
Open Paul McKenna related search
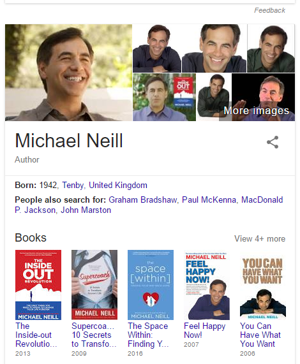[209, 200]
